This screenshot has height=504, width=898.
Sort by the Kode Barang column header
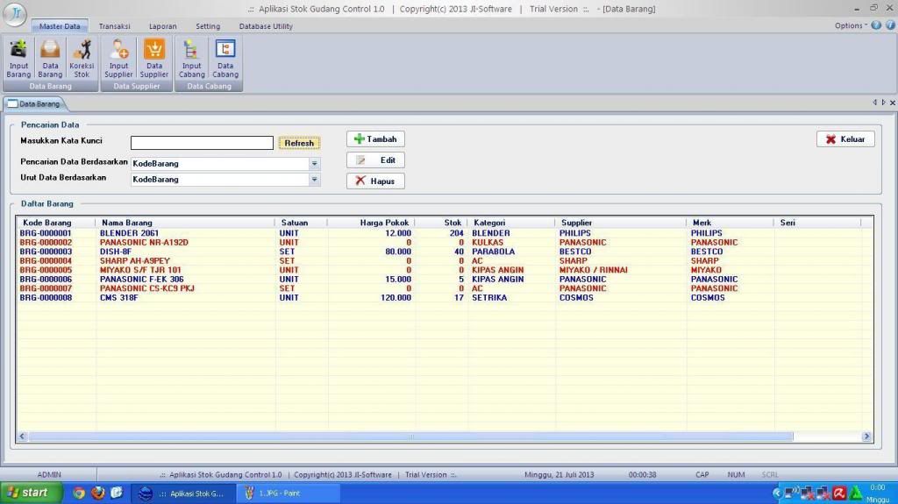[x=56, y=223]
